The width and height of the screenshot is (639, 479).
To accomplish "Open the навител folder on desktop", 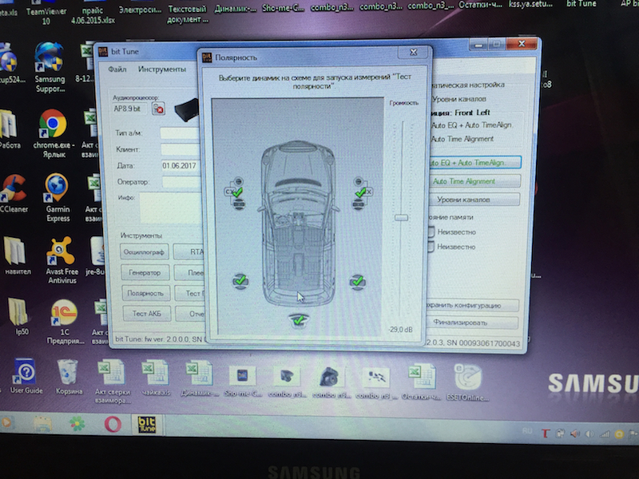I will pyautogui.click(x=18, y=256).
